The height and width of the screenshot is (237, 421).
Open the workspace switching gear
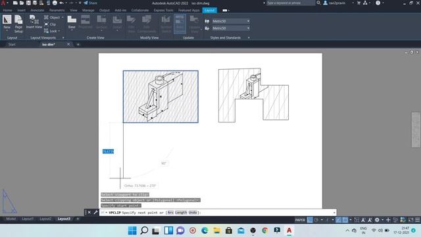(377, 220)
